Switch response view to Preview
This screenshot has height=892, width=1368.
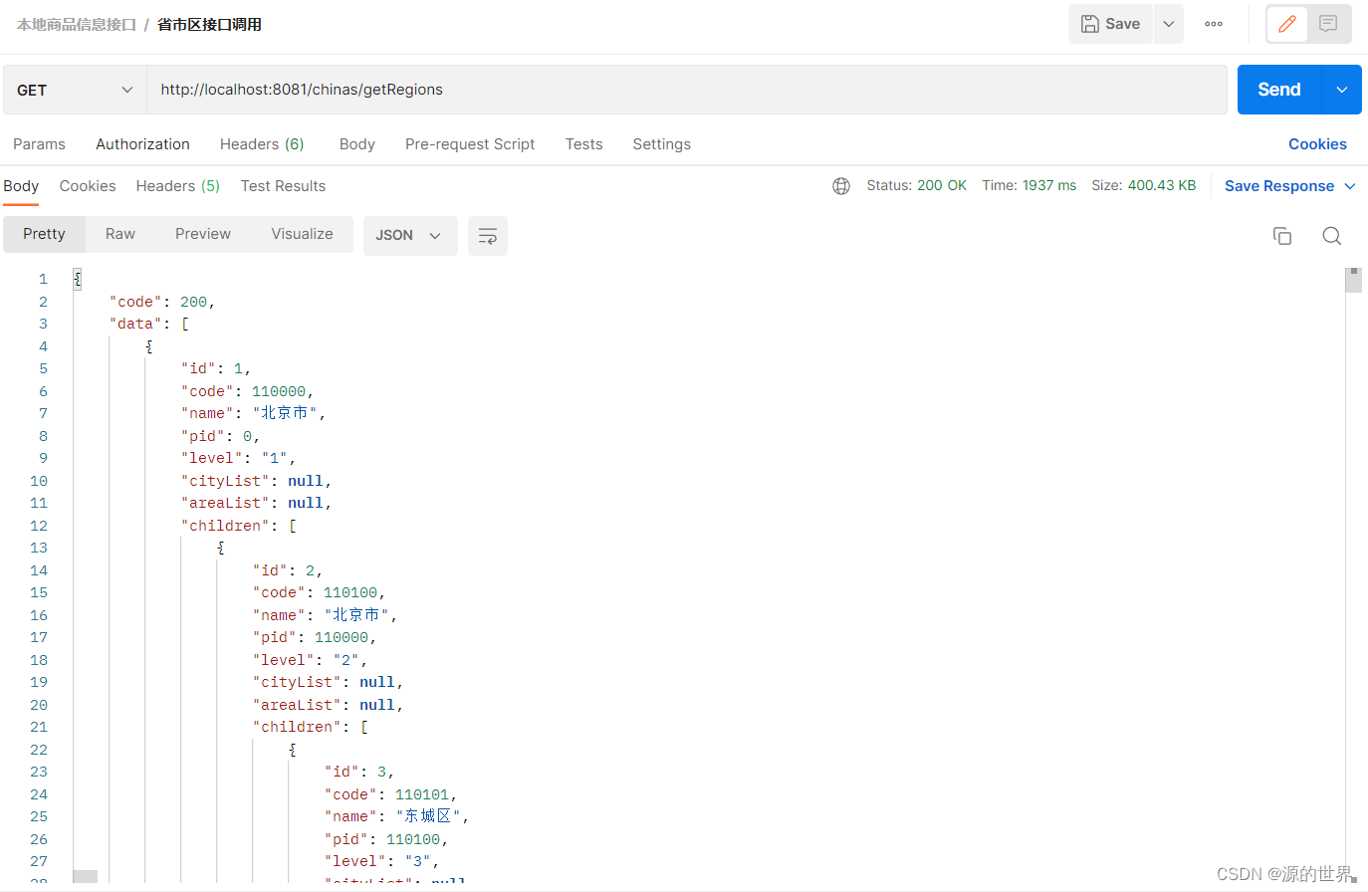click(203, 234)
